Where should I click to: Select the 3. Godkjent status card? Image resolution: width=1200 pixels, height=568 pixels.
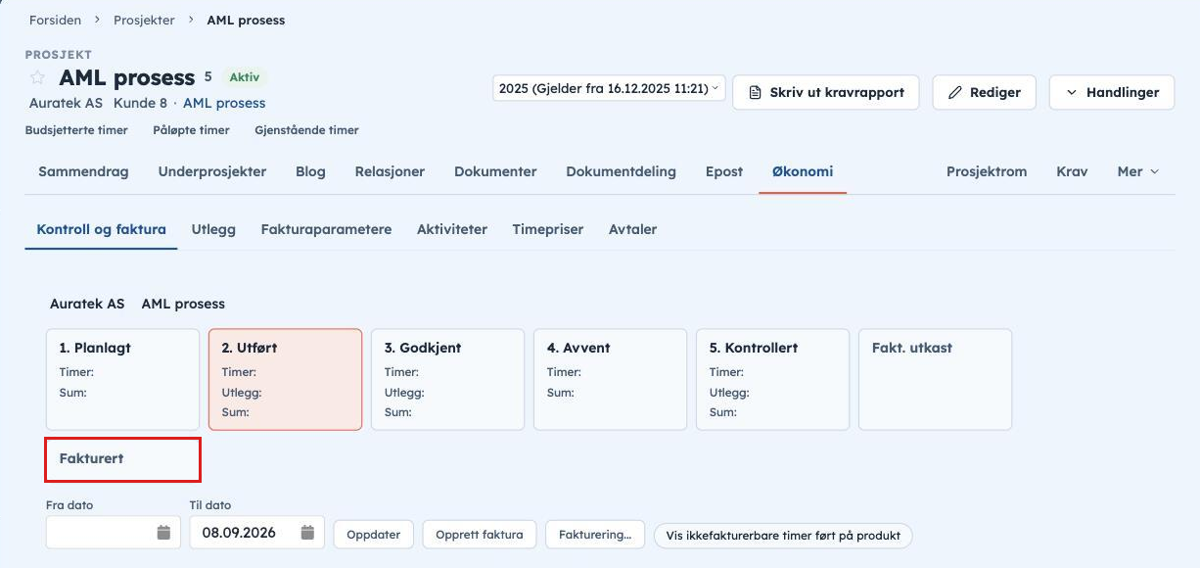tap(447, 379)
